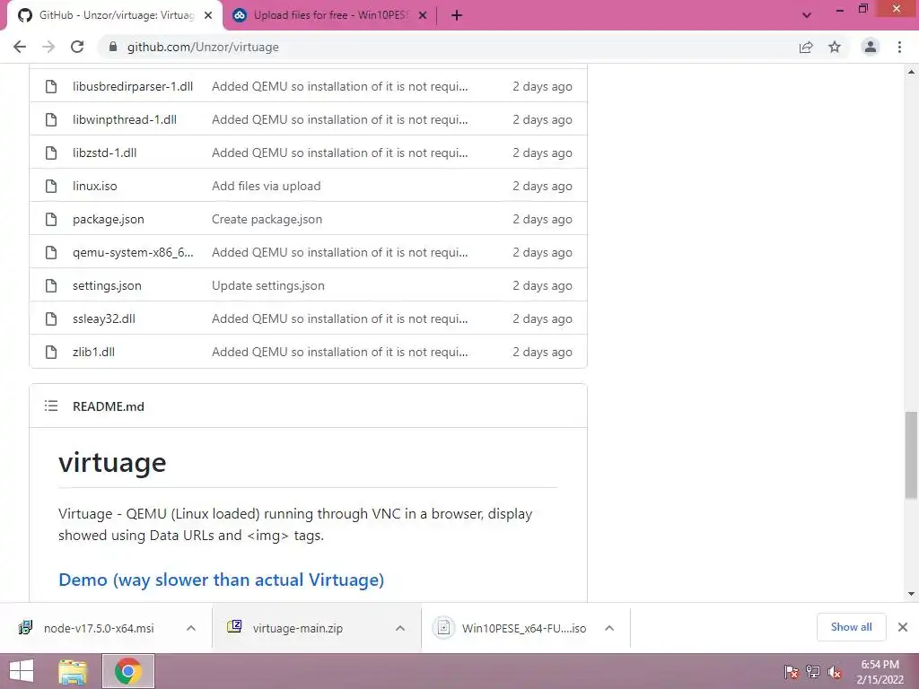Reload the GitHub page
919x689 pixels.
[x=77, y=47]
